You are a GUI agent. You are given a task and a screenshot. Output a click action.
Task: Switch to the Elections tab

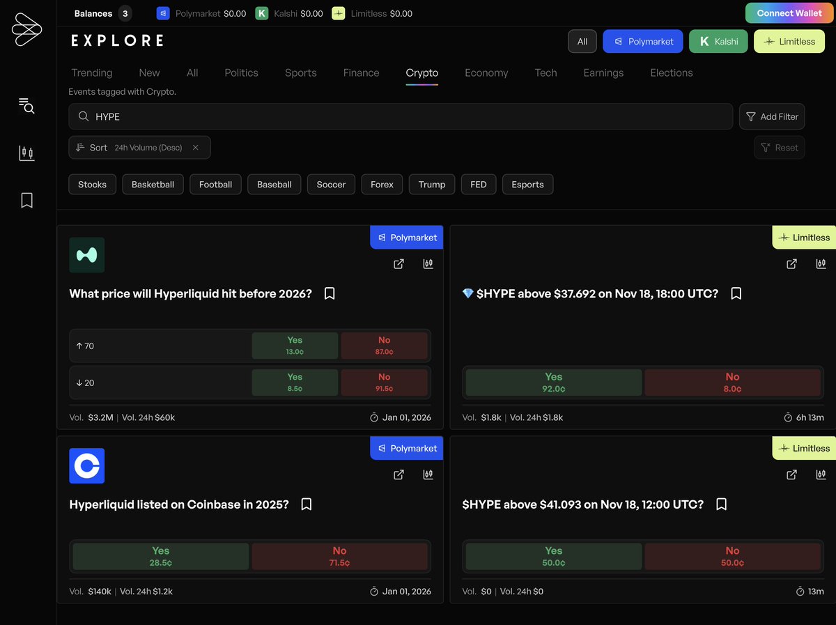(672, 72)
